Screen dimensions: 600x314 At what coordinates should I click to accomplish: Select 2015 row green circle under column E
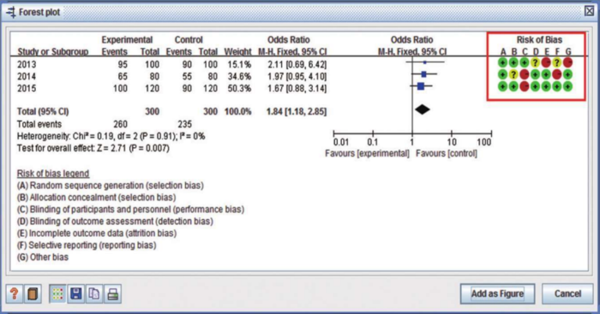546,86
